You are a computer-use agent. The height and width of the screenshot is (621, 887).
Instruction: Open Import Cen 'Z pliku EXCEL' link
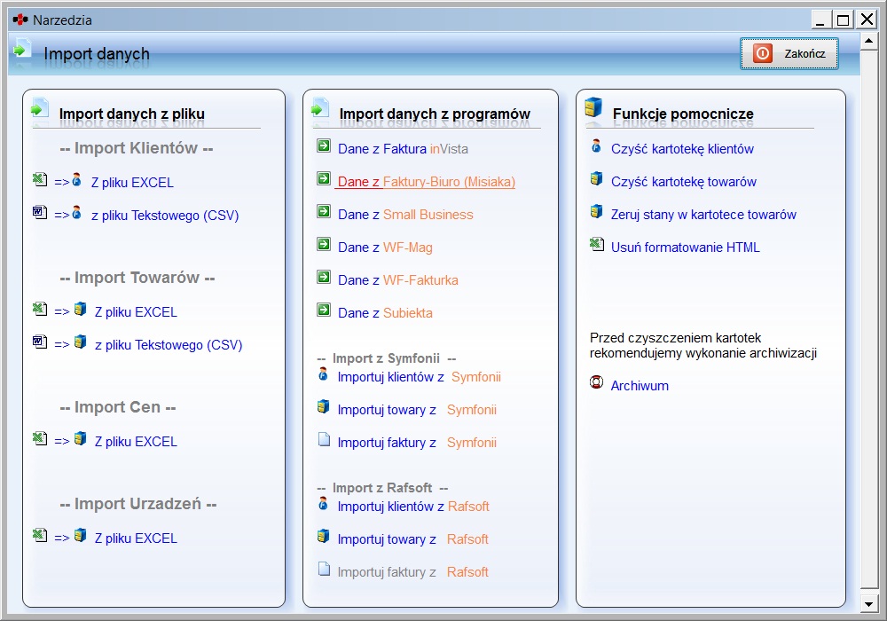tap(136, 442)
